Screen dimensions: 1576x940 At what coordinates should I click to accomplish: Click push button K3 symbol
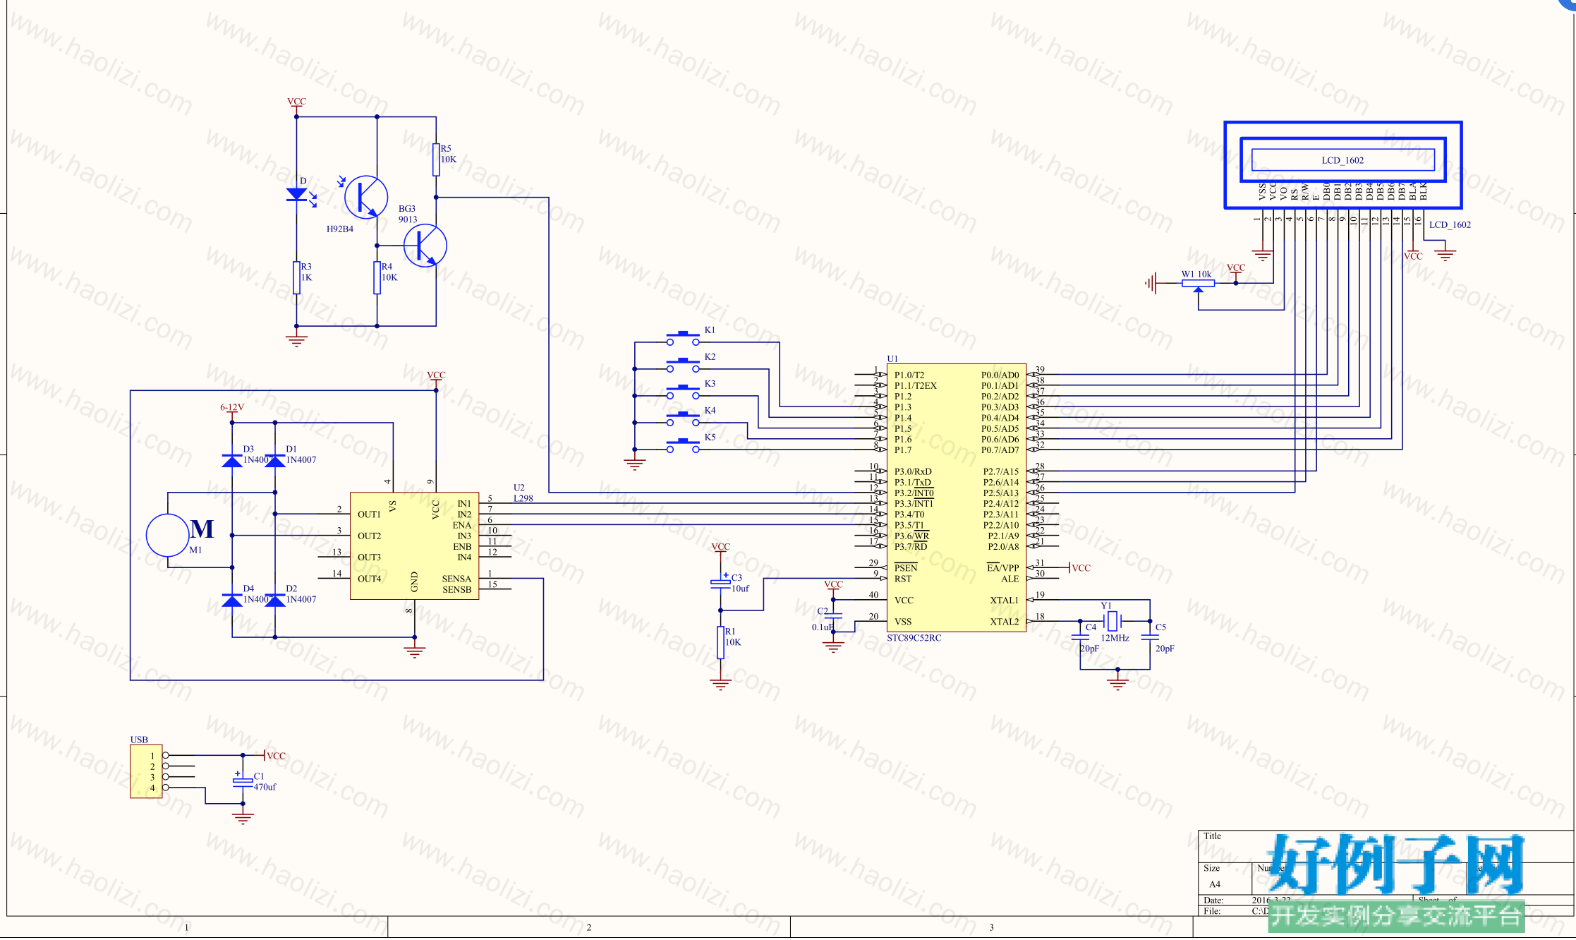683,392
